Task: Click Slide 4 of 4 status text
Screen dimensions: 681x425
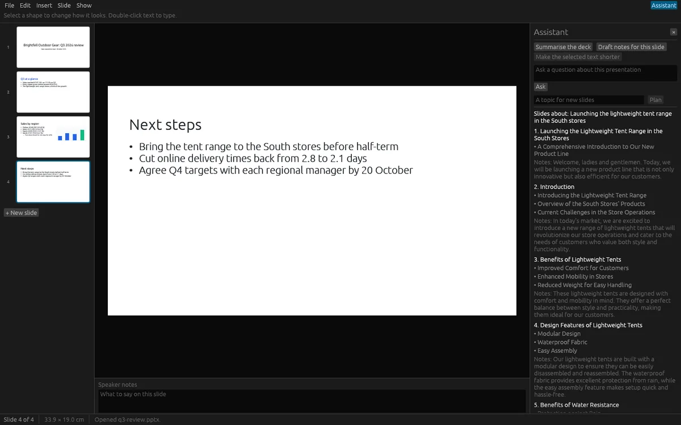Action: (x=19, y=419)
